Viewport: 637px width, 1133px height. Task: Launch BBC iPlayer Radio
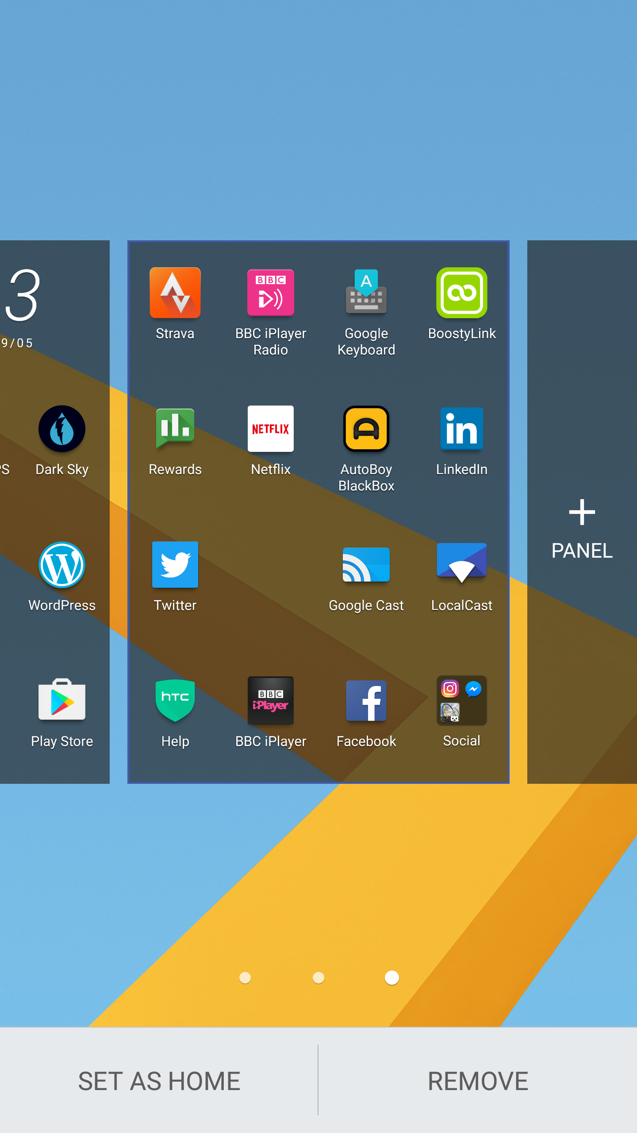271,293
